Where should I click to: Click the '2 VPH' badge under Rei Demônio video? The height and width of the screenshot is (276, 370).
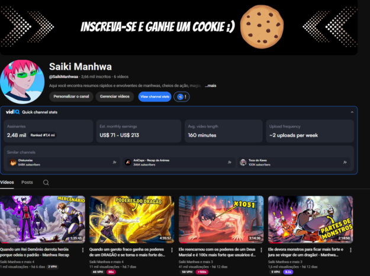click(x=52, y=267)
